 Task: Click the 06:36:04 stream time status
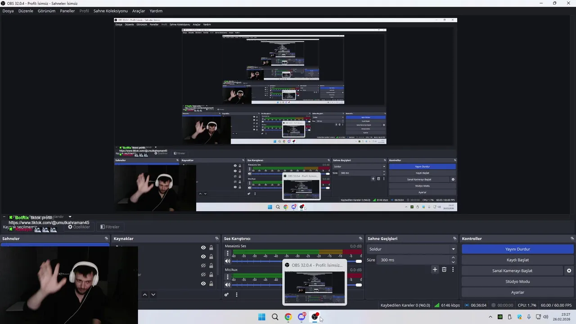[x=475, y=305]
